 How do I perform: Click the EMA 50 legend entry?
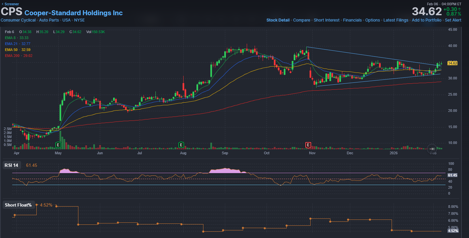tap(18, 50)
